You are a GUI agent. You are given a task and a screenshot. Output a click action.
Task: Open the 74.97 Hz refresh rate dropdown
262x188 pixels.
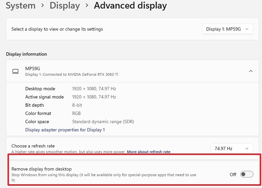[232, 149]
